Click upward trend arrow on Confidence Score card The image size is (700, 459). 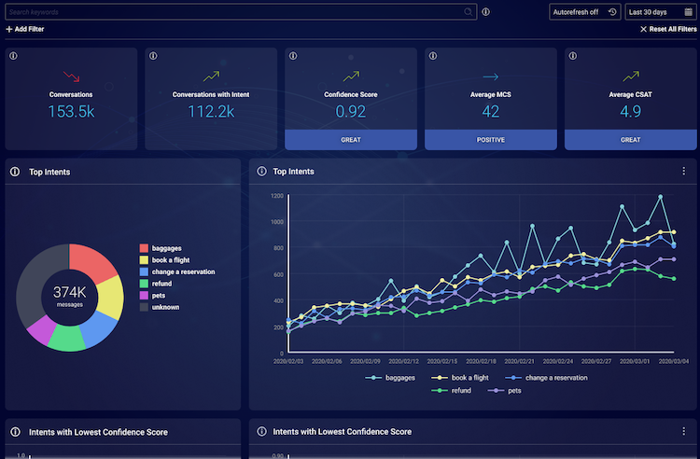coord(351,76)
